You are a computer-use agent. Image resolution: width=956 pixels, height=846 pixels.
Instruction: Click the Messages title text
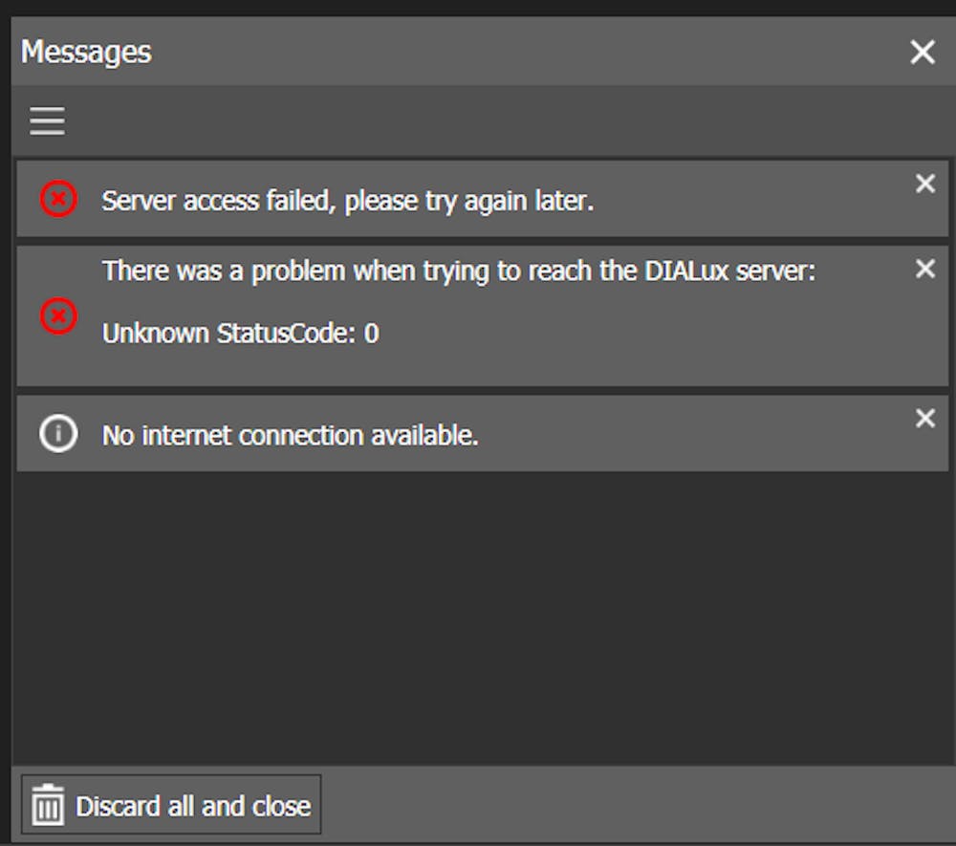[85, 53]
